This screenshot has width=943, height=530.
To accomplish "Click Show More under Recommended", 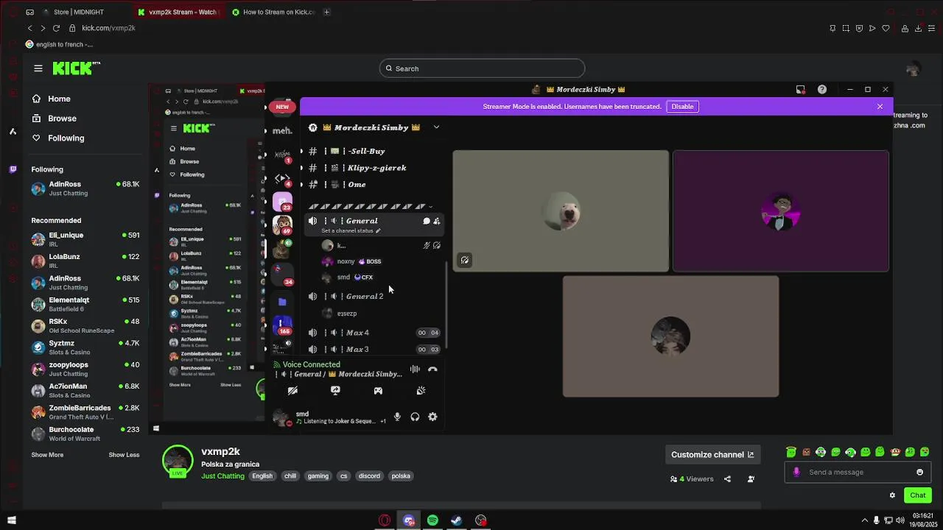I will [x=47, y=455].
